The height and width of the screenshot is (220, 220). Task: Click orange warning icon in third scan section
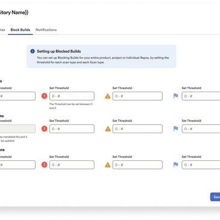pos(108,165)
